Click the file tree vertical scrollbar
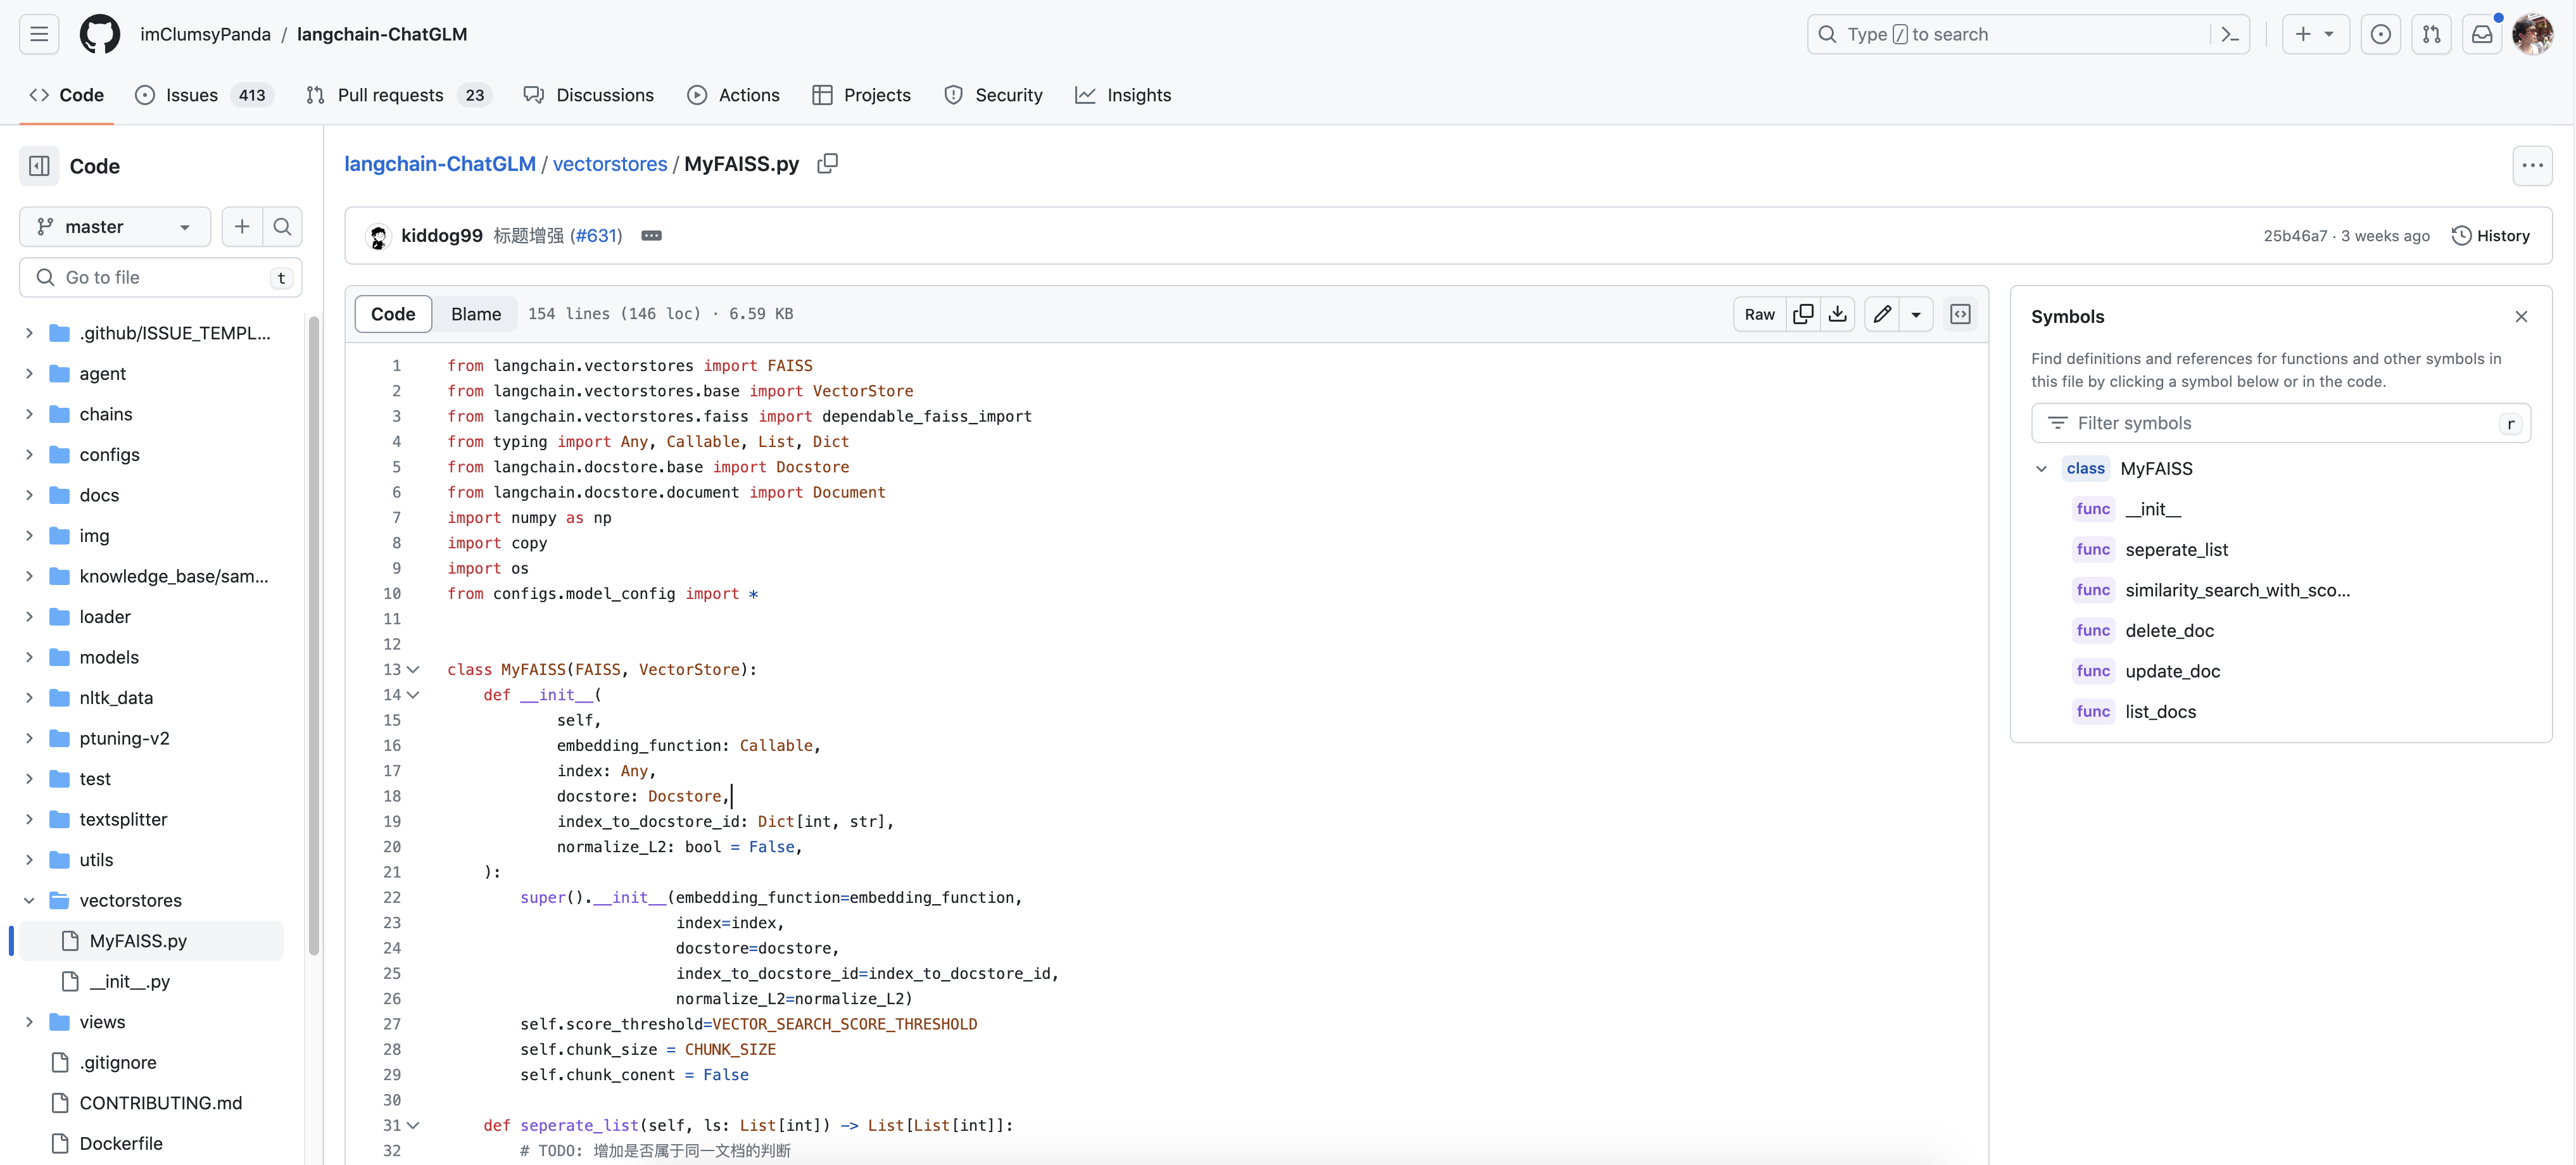Screen dimensions: 2576x1165 [x=313, y=635]
